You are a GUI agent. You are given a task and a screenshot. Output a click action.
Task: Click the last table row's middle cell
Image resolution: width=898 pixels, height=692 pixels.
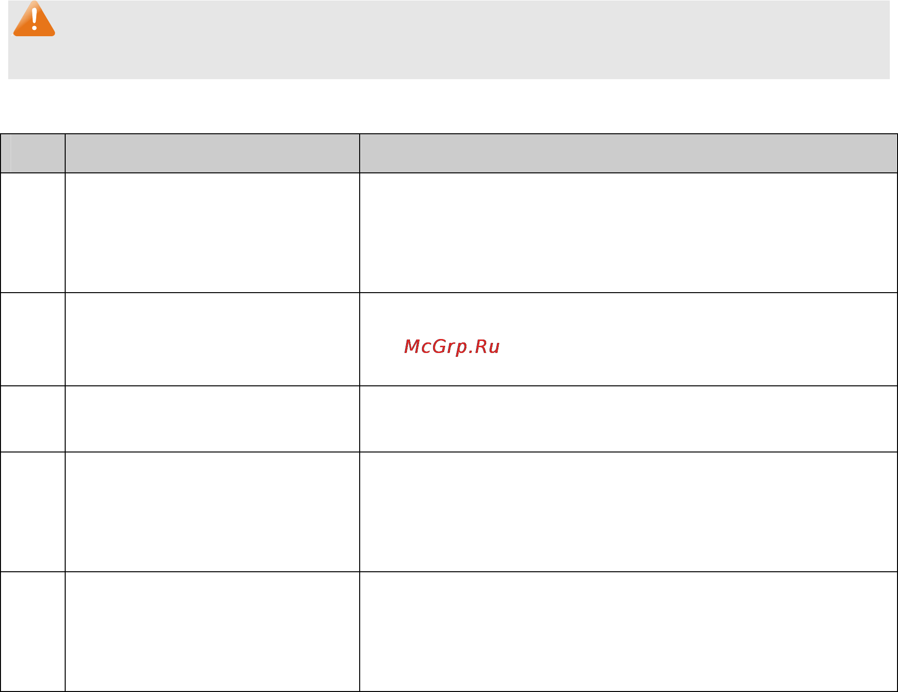(212, 632)
